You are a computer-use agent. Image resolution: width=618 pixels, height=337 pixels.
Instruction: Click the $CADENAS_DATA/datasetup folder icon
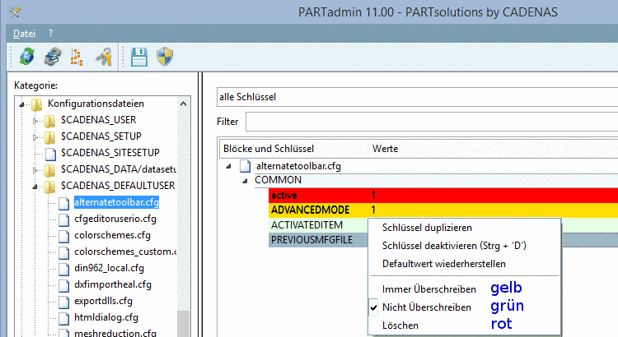pos(50,170)
